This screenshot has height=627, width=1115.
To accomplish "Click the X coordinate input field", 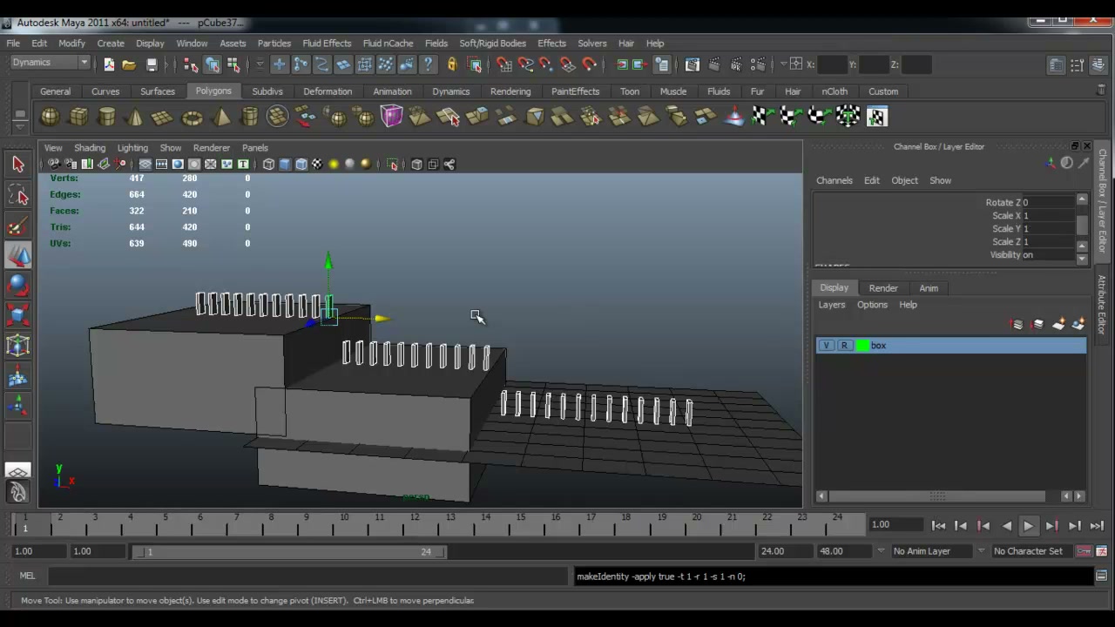I will click(x=834, y=64).
